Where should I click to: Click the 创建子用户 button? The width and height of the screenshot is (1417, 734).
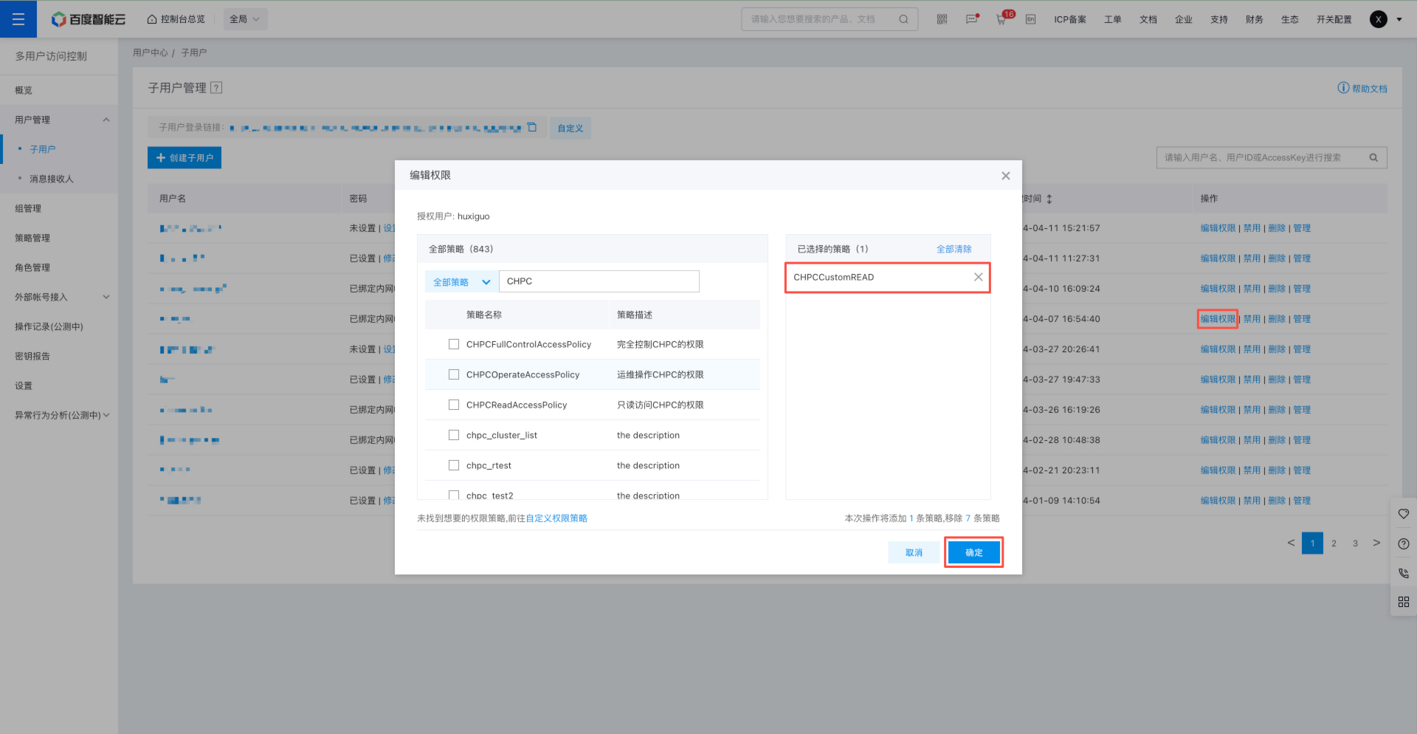click(x=185, y=157)
